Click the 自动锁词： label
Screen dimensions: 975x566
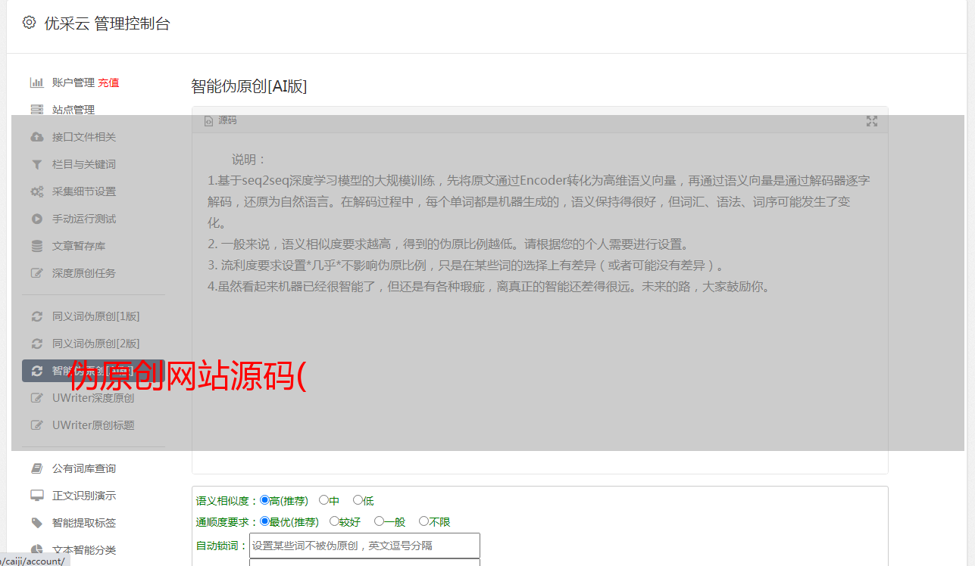tap(222, 546)
